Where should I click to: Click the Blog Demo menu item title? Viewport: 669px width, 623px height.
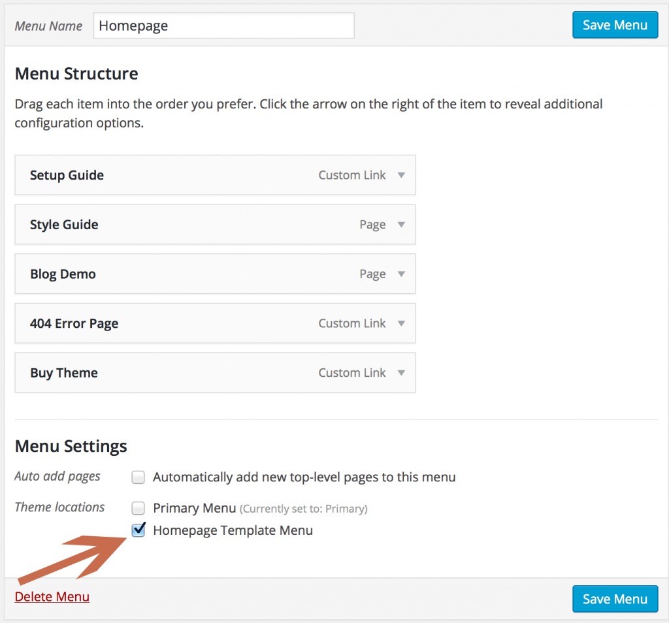pyautogui.click(x=63, y=274)
